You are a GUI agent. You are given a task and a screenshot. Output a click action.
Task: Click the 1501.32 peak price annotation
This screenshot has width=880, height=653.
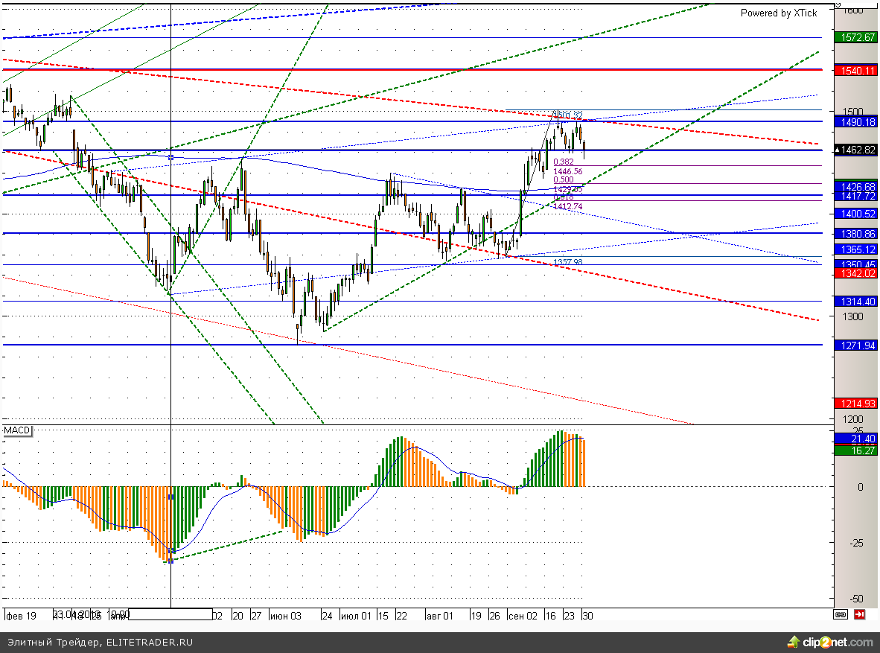tap(568, 115)
